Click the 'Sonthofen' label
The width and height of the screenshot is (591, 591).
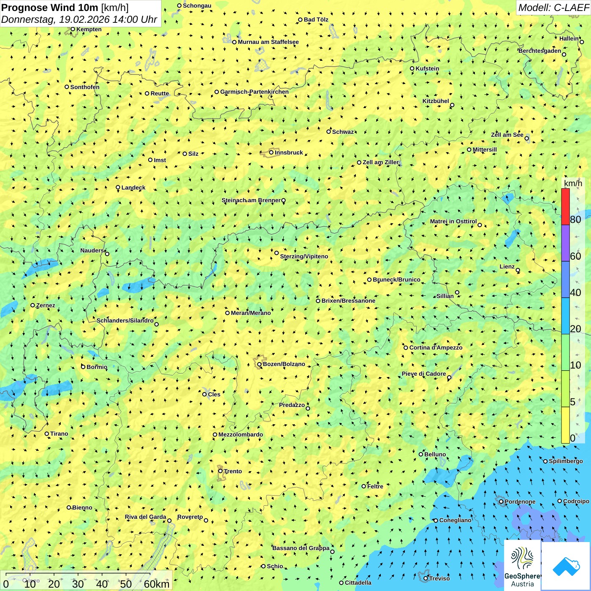(x=85, y=87)
